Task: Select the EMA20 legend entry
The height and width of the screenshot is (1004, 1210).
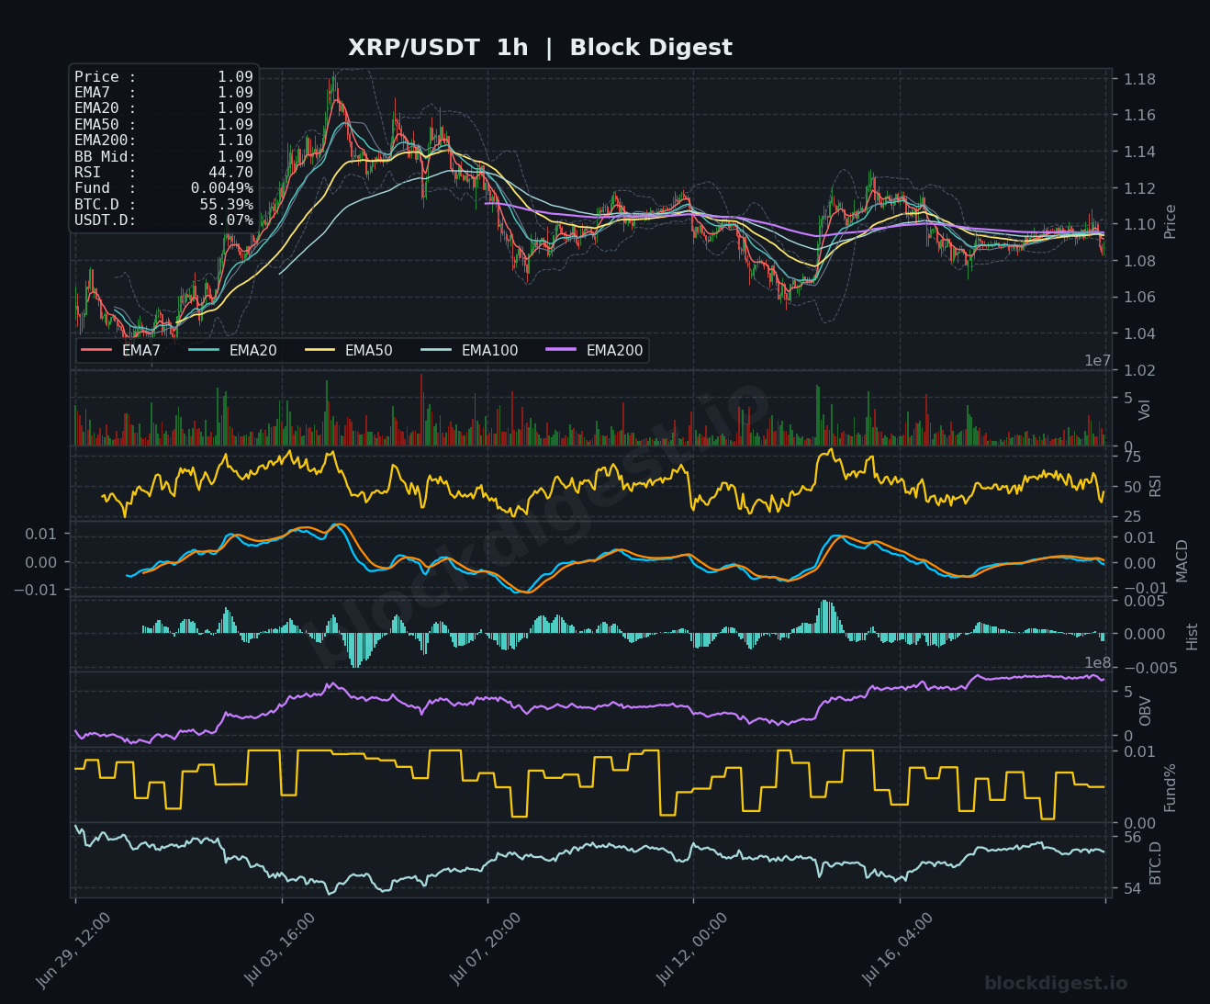Action: point(232,351)
